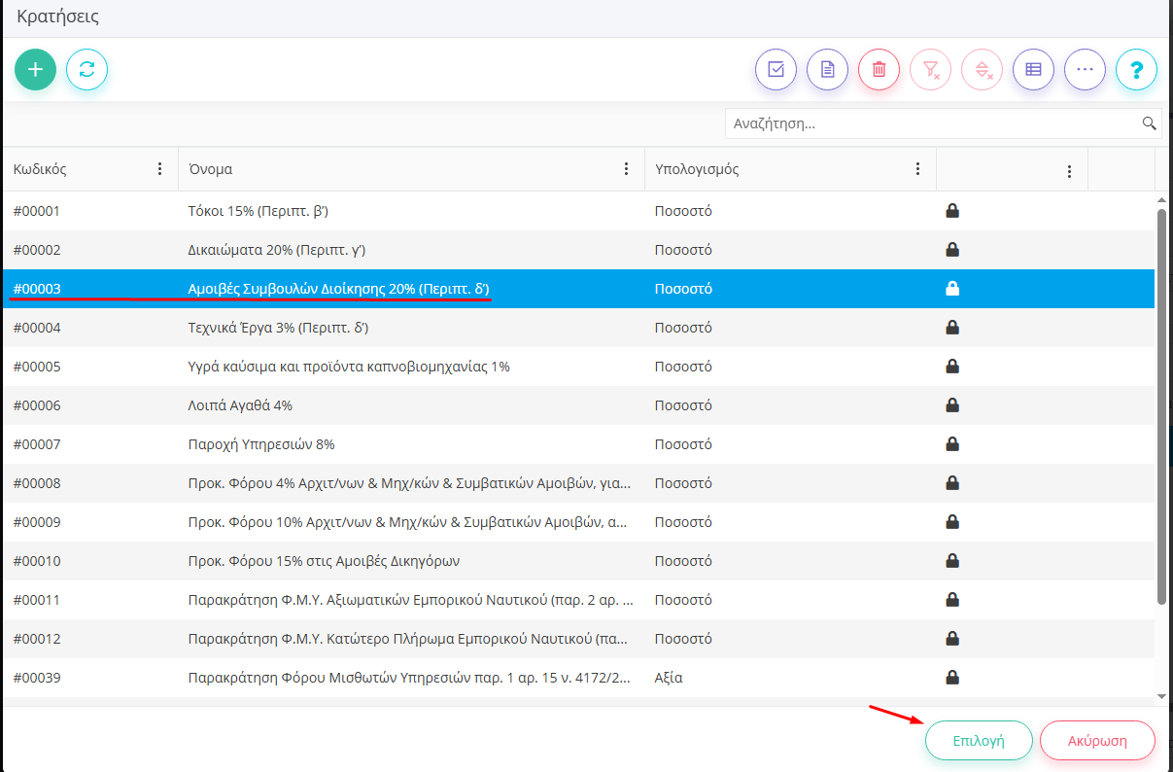This screenshot has width=1173, height=772.
Task: Click the lock icon in row #00001
Action: (x=952, y=211)
